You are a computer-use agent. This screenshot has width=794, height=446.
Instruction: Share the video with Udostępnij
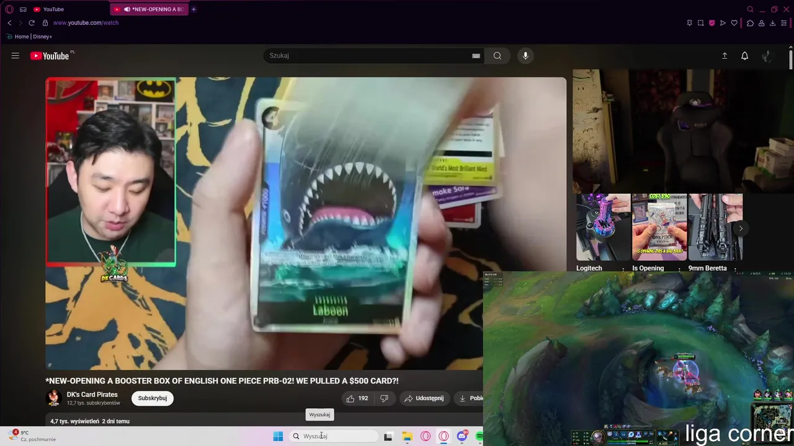pos(424,398)
